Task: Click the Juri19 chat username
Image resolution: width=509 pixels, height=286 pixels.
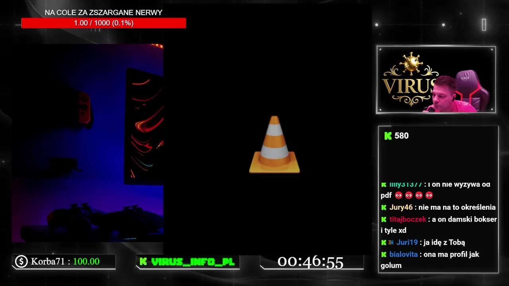Action: coord(407,242)
